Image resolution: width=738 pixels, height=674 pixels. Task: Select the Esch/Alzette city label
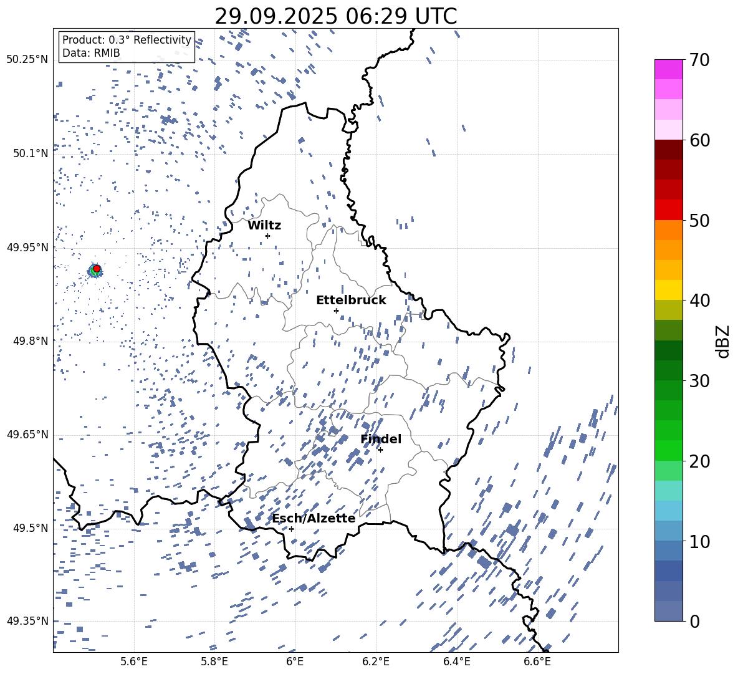[x=314, y=518]
